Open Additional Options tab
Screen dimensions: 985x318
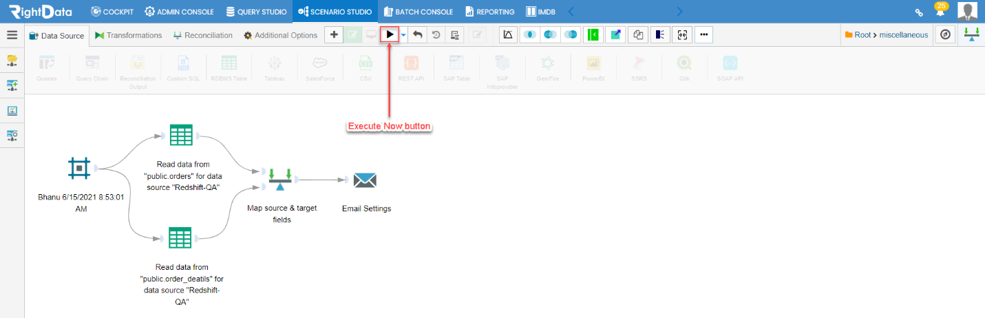[280, 35]
